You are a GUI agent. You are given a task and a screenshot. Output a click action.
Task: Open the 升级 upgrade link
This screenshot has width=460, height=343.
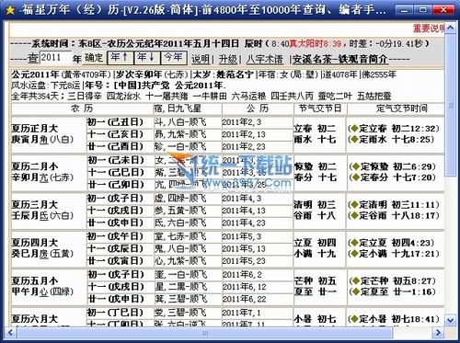228,59
